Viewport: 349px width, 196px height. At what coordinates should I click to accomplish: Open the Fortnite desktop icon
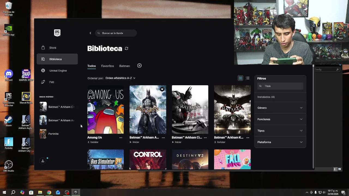[9, 144]
